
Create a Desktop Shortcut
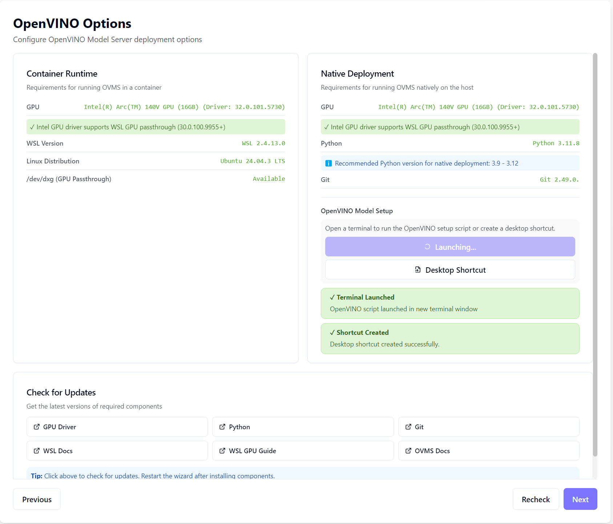(450, 269)
